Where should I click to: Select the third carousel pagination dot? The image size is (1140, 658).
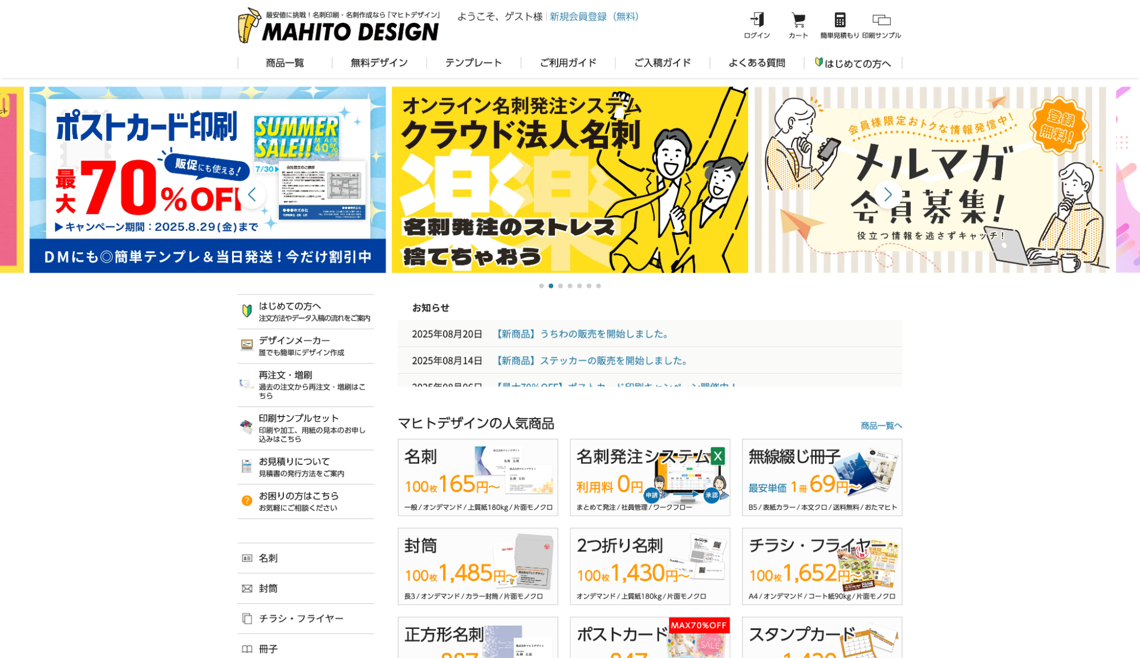[561, 286]
